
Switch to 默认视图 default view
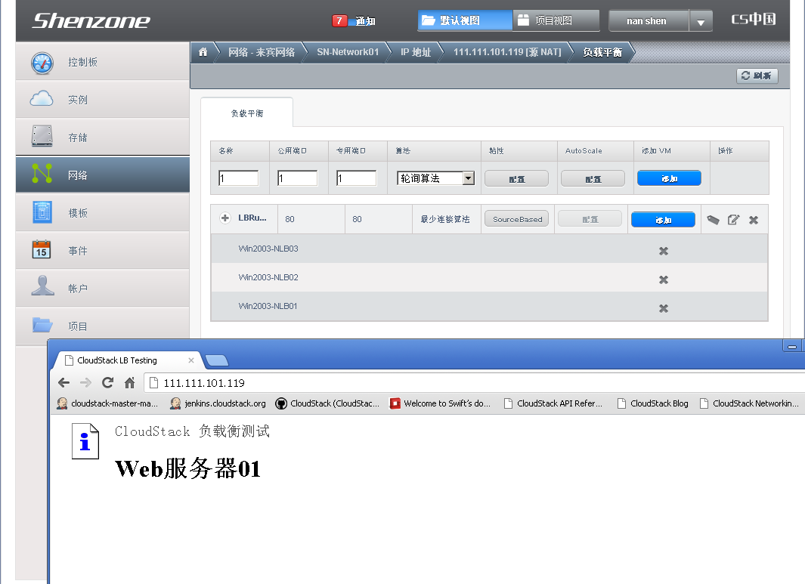pos(464,20)
